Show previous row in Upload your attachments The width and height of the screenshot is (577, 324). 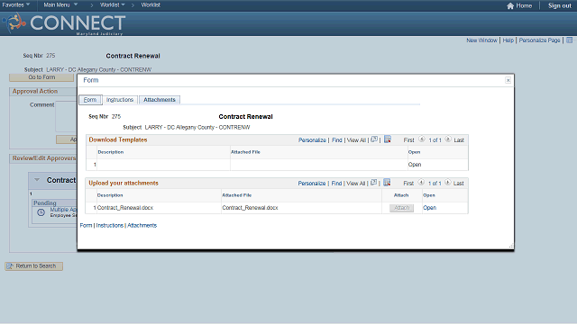click(x=421, y=183)
